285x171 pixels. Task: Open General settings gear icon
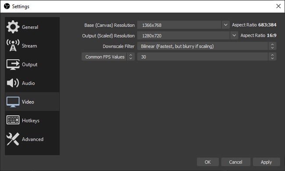(13, 27)
